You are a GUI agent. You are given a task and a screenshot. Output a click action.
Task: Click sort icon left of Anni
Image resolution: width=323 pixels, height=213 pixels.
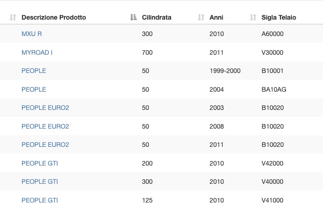[x=201, y=17]
